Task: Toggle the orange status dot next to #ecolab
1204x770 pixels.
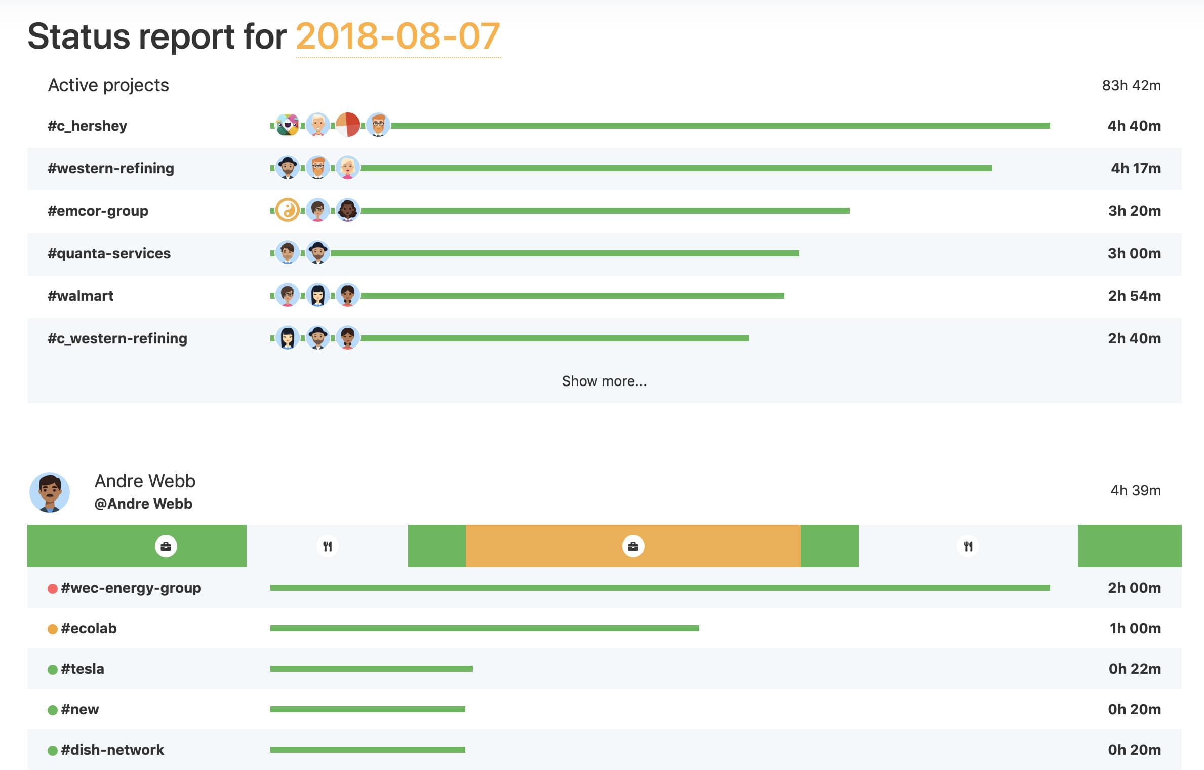Action: point(52,628)
